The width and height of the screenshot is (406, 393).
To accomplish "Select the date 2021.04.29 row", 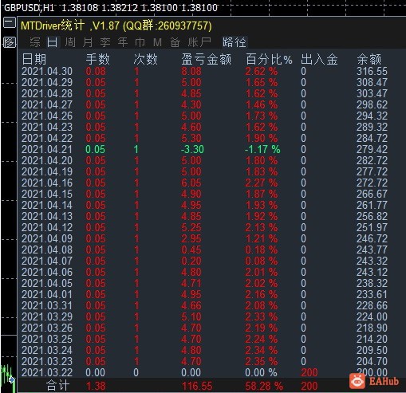I will tap(47, 83).
